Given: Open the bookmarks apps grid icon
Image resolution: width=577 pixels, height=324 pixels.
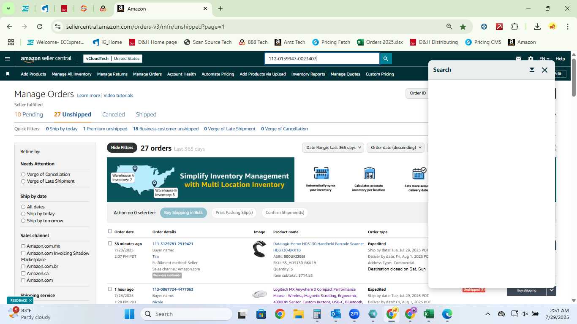Looking at the screenshot, I should 11,42.
